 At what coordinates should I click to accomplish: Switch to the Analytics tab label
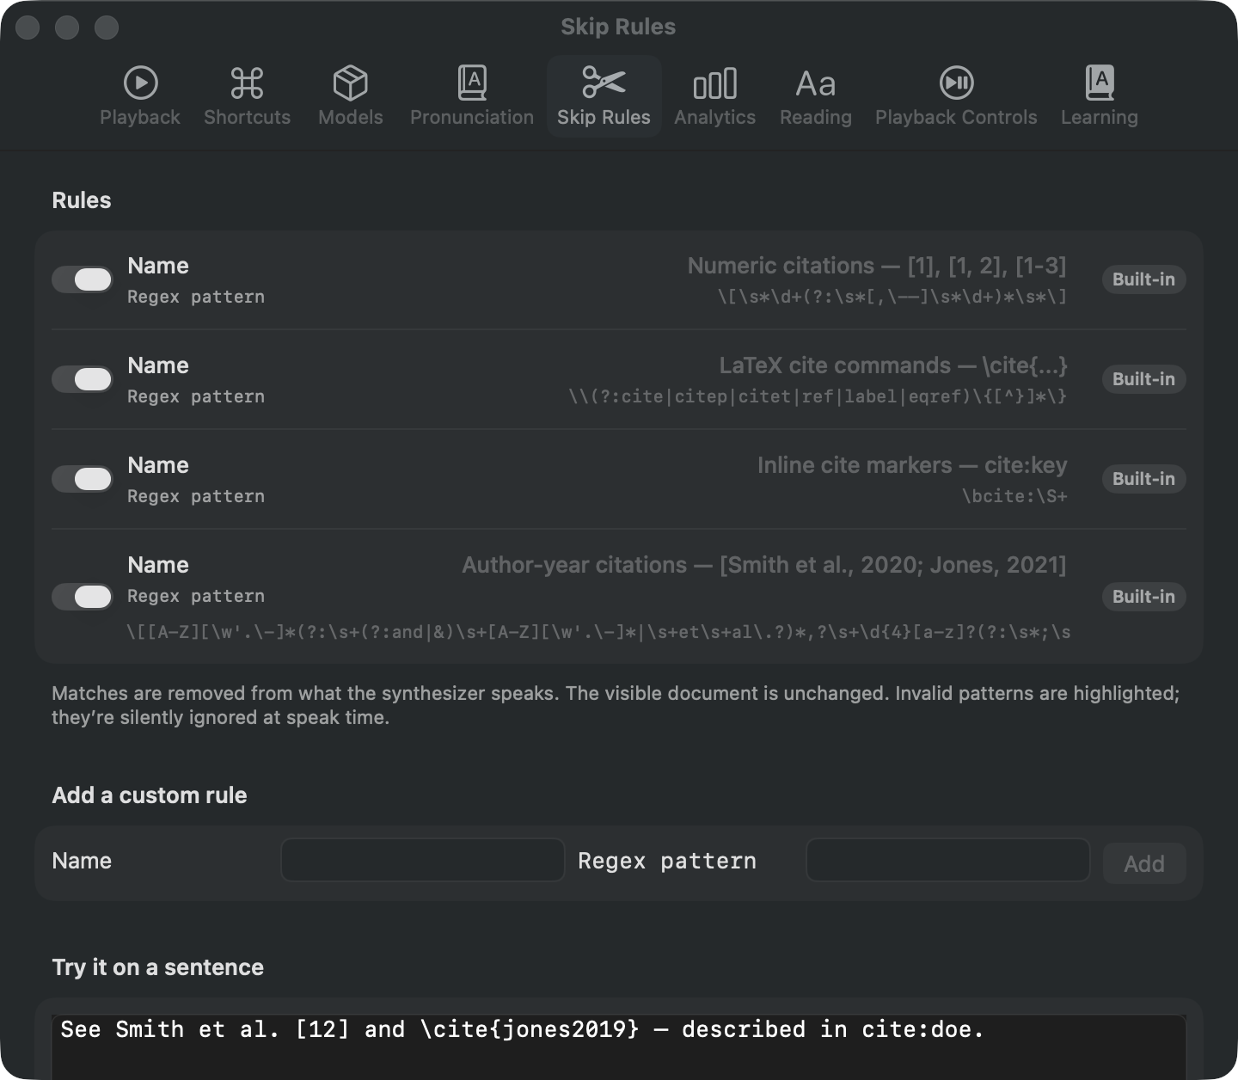point(714,117)
